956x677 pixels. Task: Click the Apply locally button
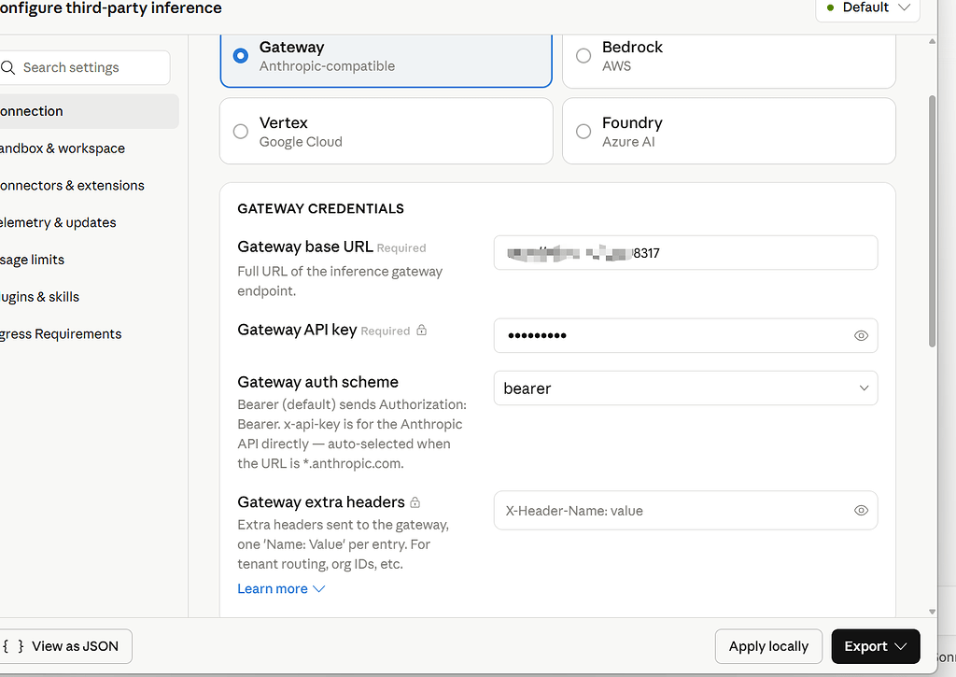tap(768, 646)
